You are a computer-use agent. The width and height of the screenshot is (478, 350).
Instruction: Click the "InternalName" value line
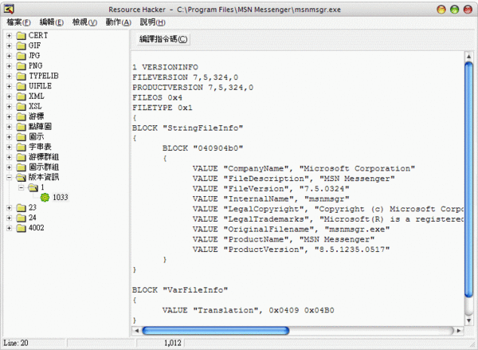(x=271, y=199)
